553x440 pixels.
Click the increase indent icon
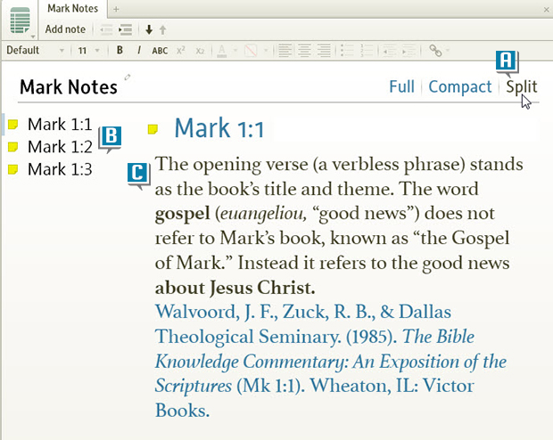(x=126, y=29)
